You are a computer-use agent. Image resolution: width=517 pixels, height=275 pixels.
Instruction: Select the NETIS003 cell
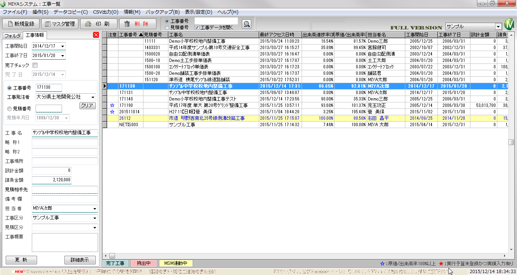point(131,125)
